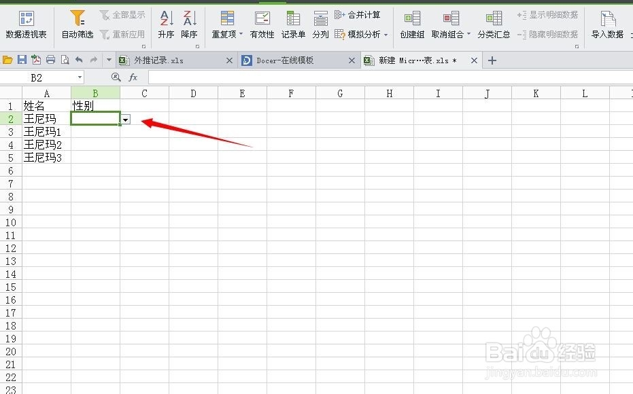This screenshot has height=394, width=633.
Task: Click 分类汇总 subtotal
Action: (494, 25)
